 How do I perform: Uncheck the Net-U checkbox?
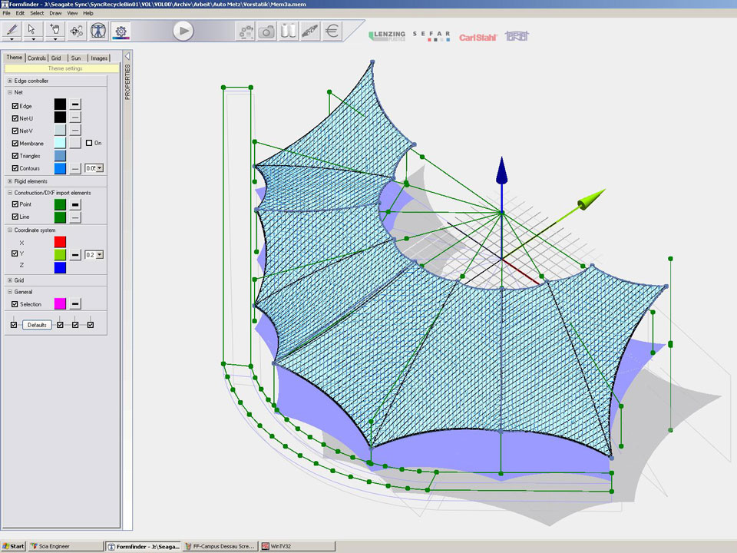coord(15,118)
